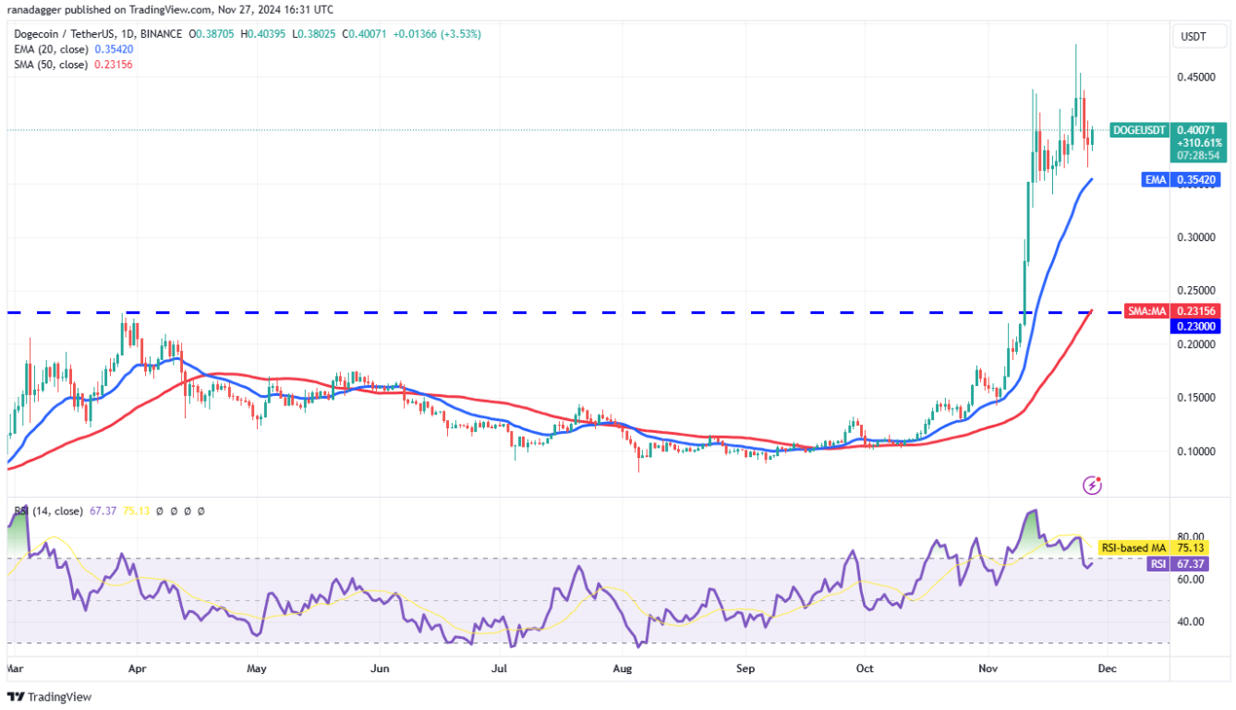Click the red SMA:MA 0.23156 axis label
This screenshot has height=710, width=1236.
tap(1173, 311)
